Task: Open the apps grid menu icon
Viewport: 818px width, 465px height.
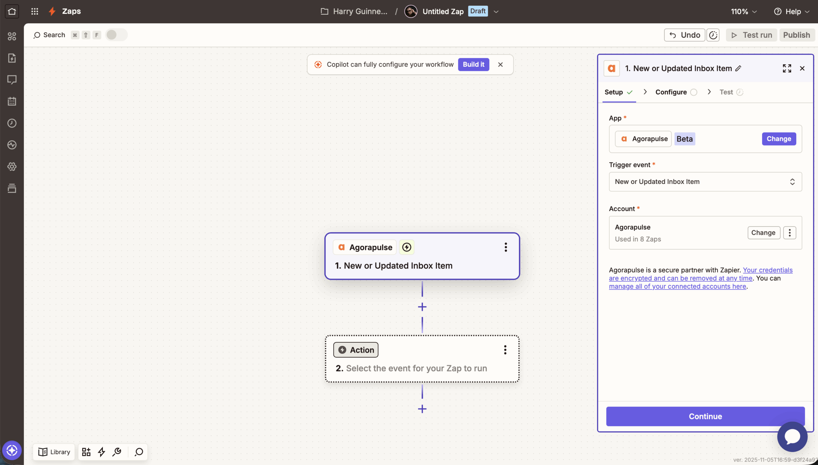Action: pyautogui.click(x=35, y=11)
